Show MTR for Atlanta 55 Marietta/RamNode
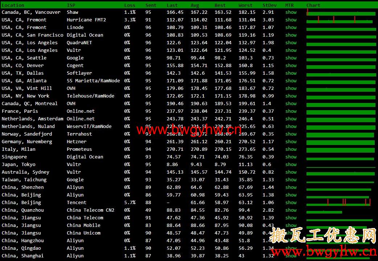 [x=291, y=80]
